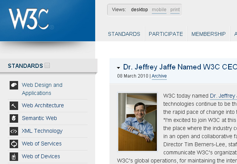237x164 pixels.
Task: Open the Archive link
Action: click(159, 76)
